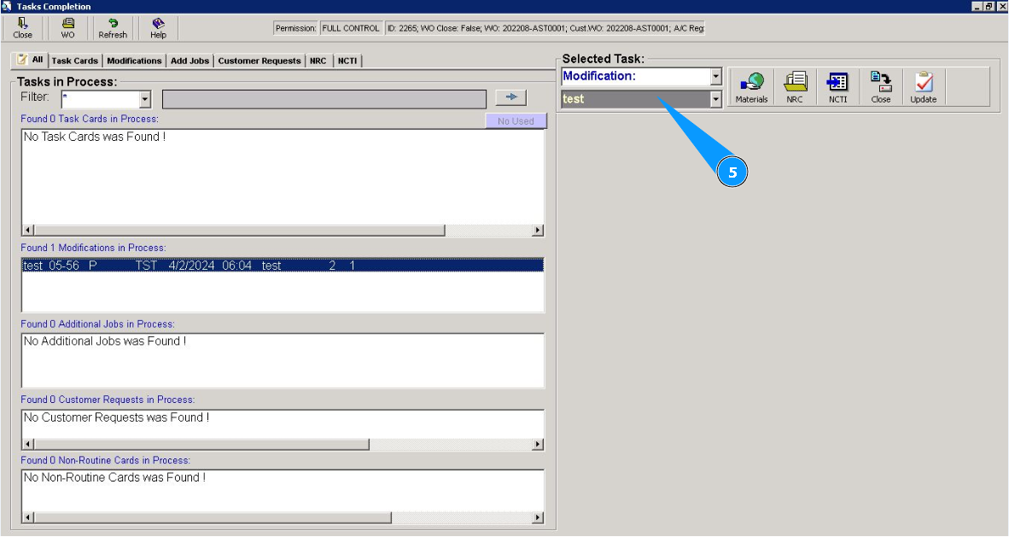
Task: Open the Help toolbar icon
Action: tap(158, 28)
